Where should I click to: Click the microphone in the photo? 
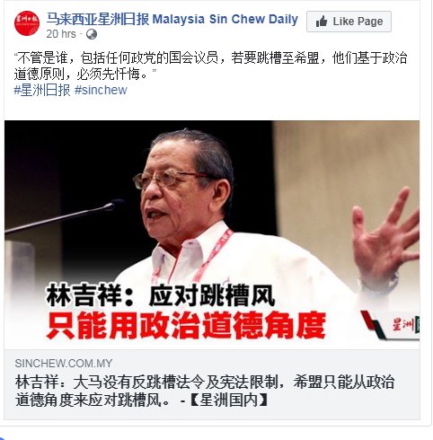(65, 216)
